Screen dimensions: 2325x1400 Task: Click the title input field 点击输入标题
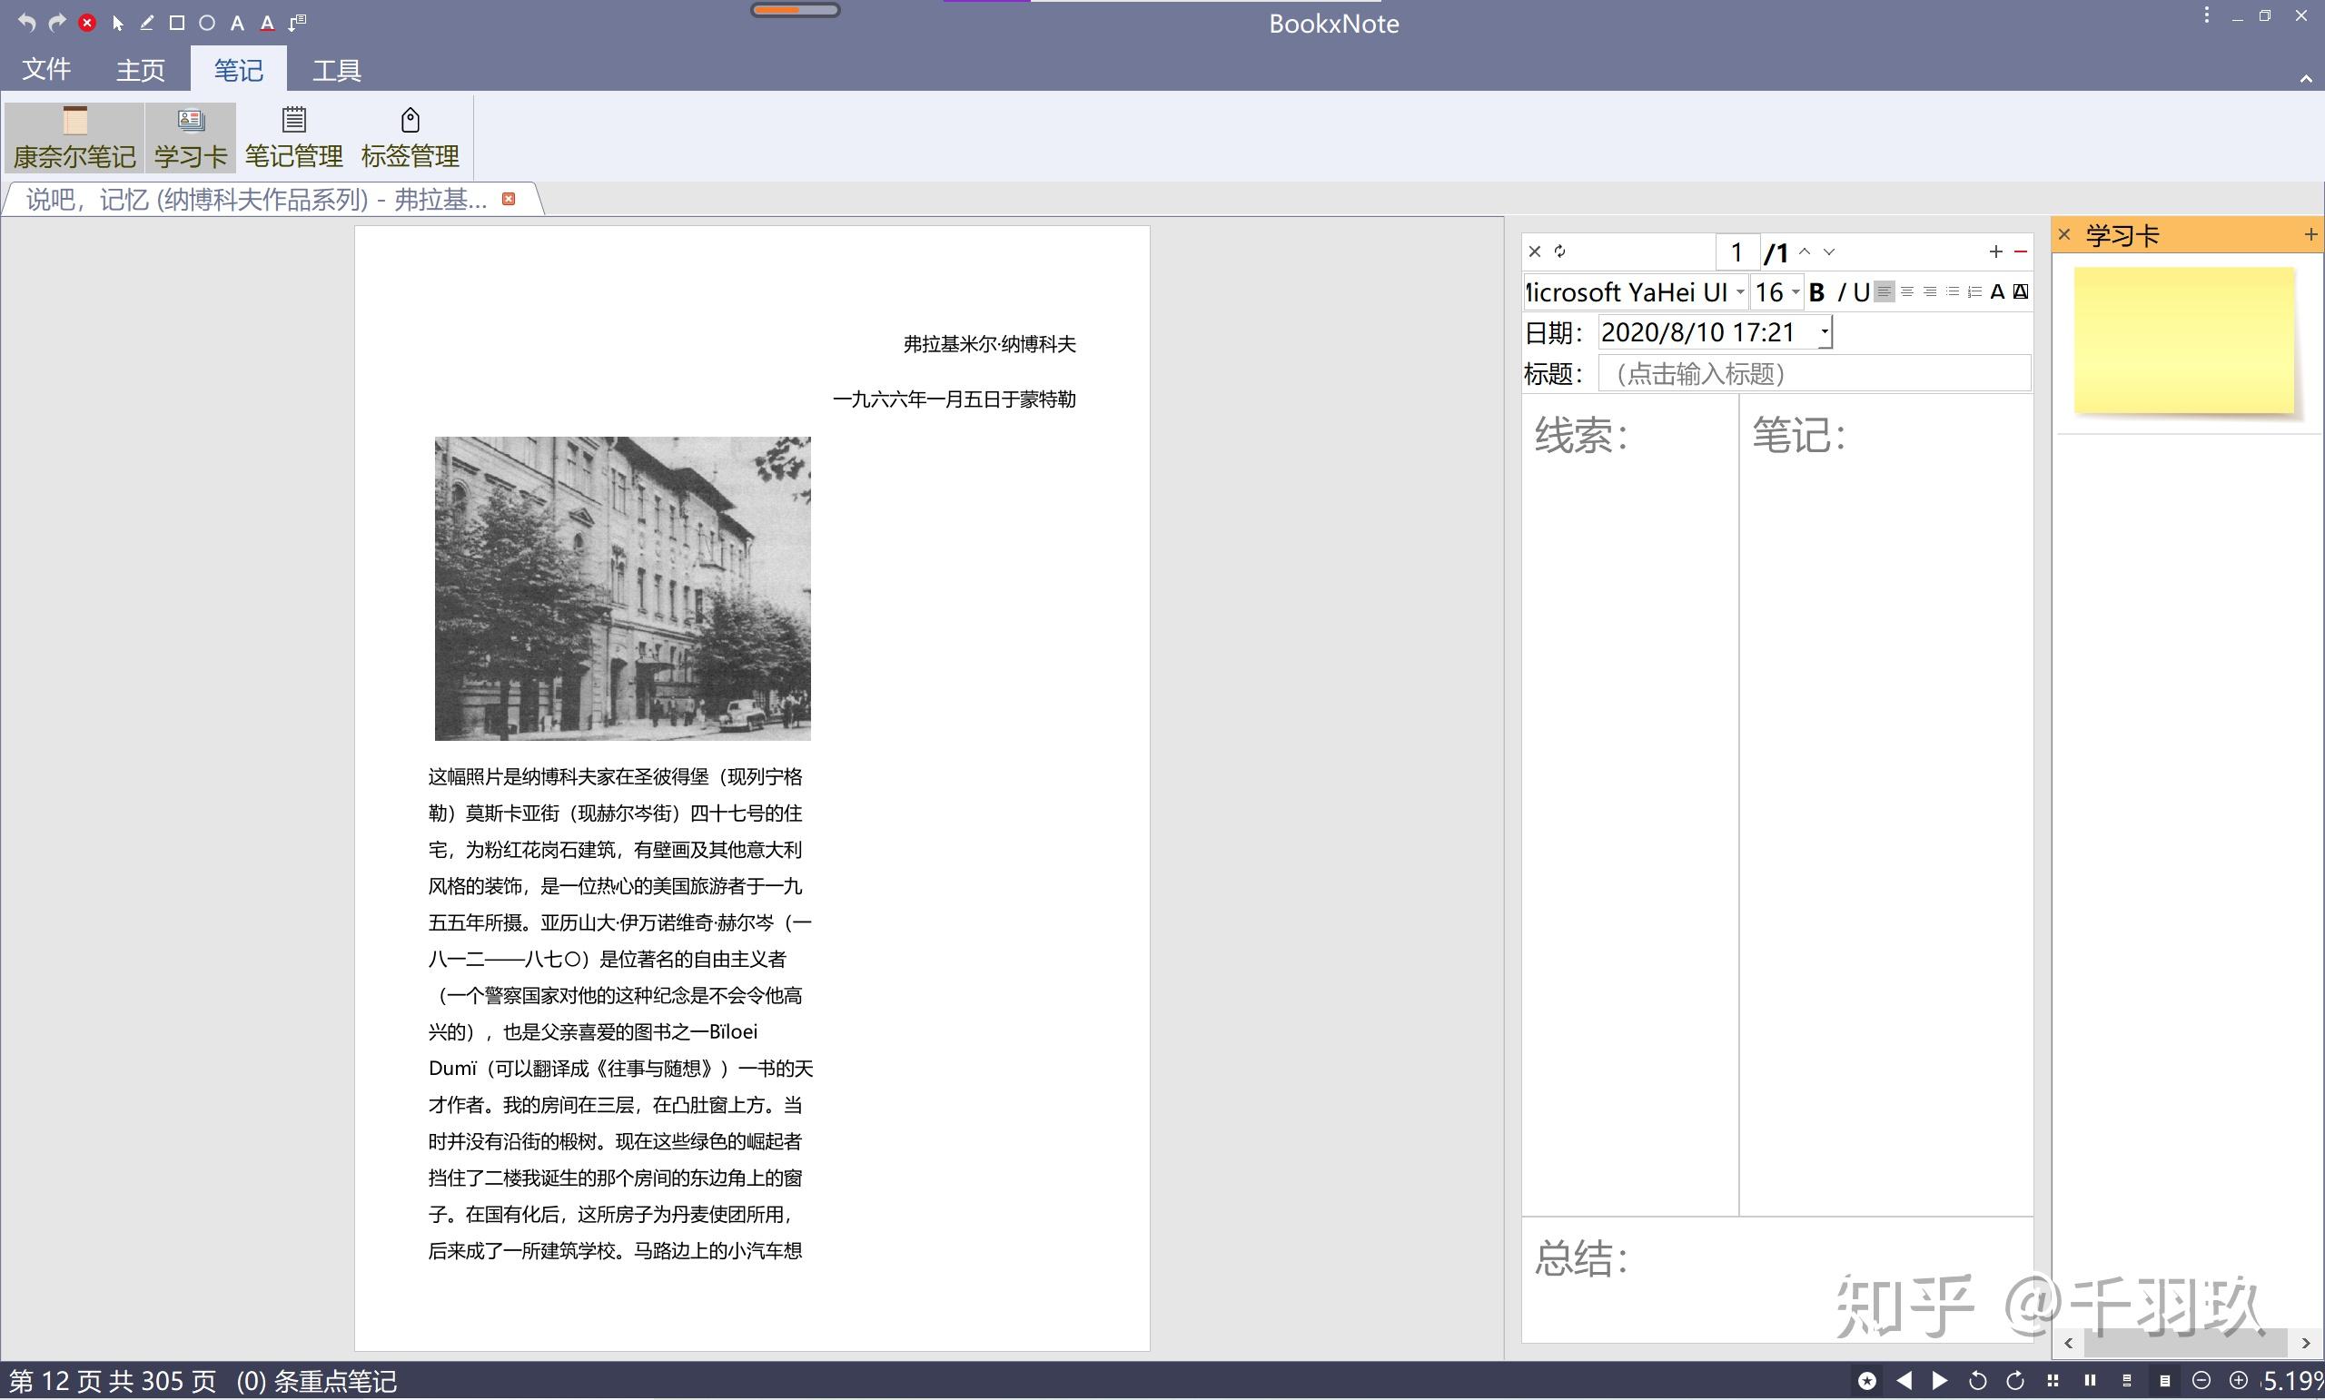[x=1814, y=373]
